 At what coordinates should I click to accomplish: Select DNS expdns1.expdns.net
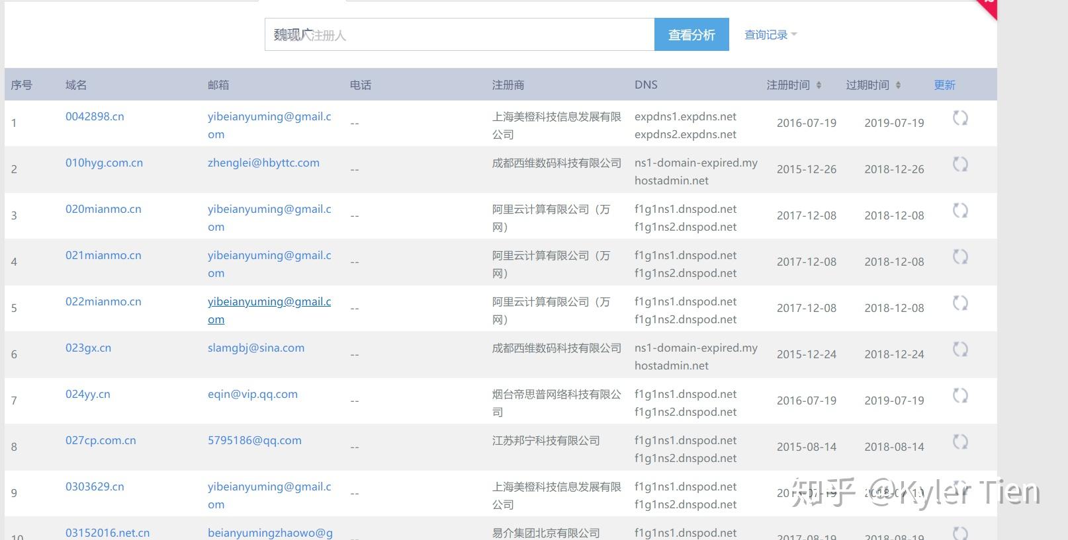[686, 116]
